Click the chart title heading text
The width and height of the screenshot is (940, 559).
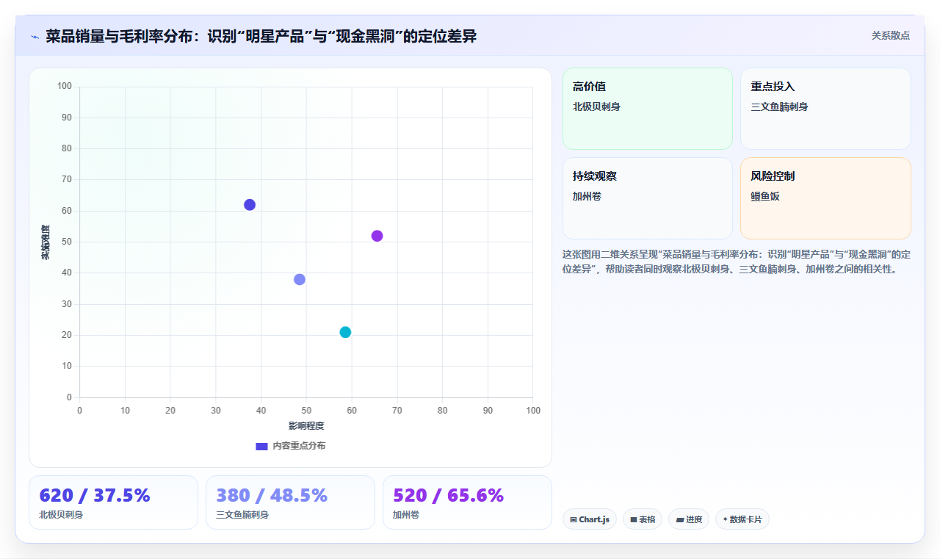pos(261,36)
